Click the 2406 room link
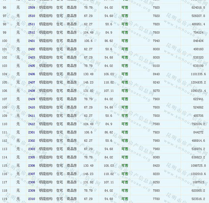Screen dimensions: 209x203 coord(32,74)
